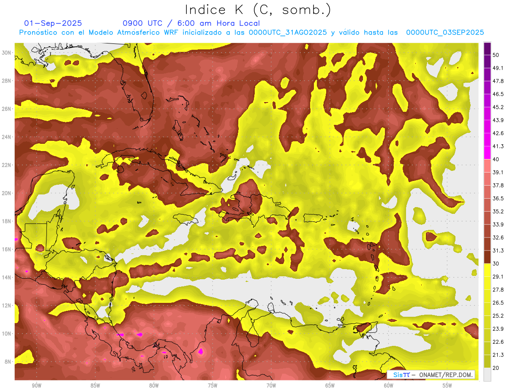Click the colorbar value 36.5
Image resolution: width=507 pixels, height=391 pixels.
(x=498, y=198)
